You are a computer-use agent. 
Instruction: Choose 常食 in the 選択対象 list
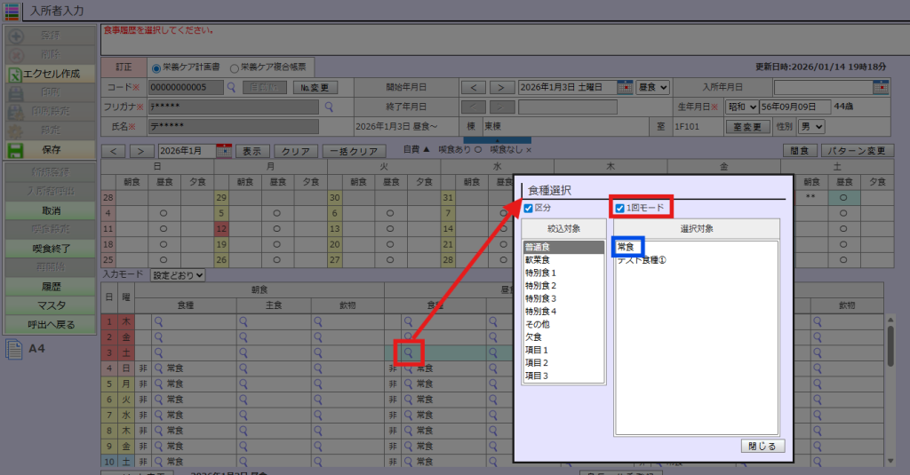pos(627,247)
